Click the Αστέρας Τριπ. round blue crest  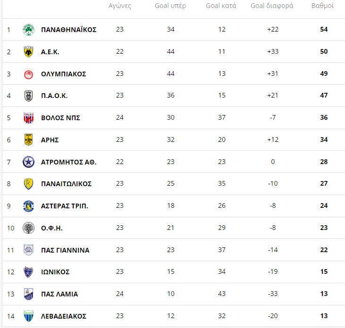pyautogui.click(x=29, y=206)
